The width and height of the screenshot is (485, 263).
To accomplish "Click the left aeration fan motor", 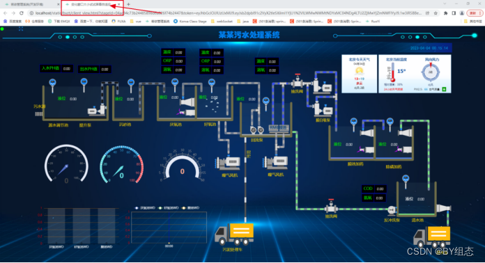I will 228,163.
